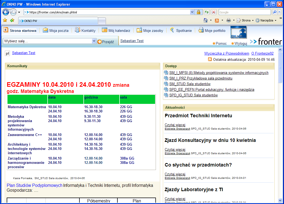Open Mój kalendarz tab
Screen dimensions: 284x204
pos(116,30)
